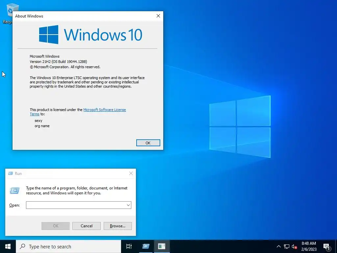Switch to the About Windows taskbar item
337x253 pixels.
click(162, 246)
